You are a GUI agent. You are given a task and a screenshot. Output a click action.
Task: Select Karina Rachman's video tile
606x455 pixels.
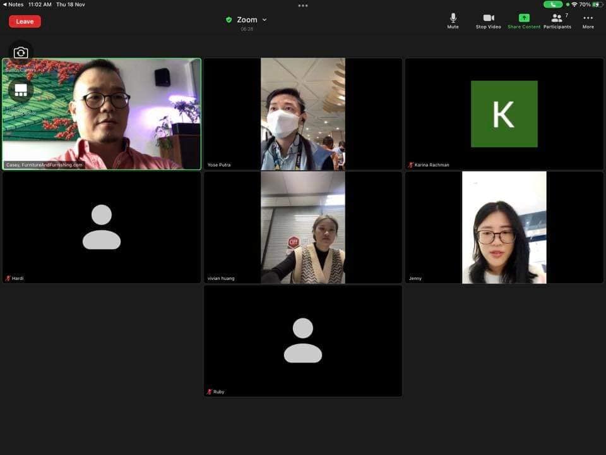pyautogui.click(x=504, y=114)
